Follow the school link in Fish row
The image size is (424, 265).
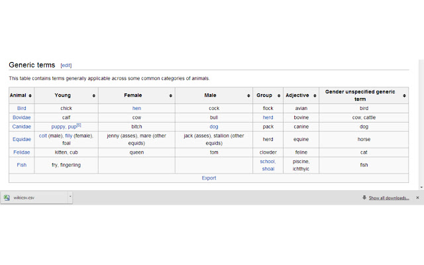click(268, 162)
